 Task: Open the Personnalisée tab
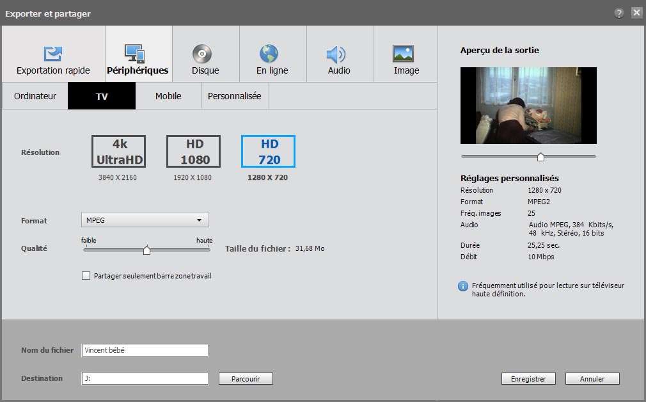tap(234, 96)
